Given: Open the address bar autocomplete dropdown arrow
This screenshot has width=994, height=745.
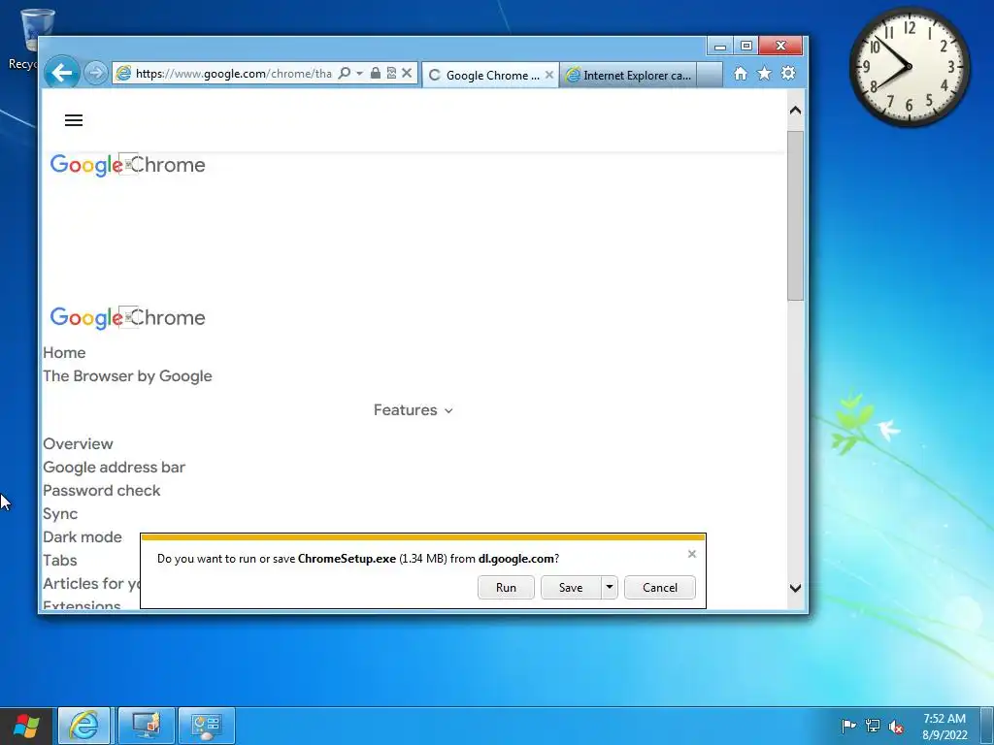Looking at the screenshot, I should (359, 73).
